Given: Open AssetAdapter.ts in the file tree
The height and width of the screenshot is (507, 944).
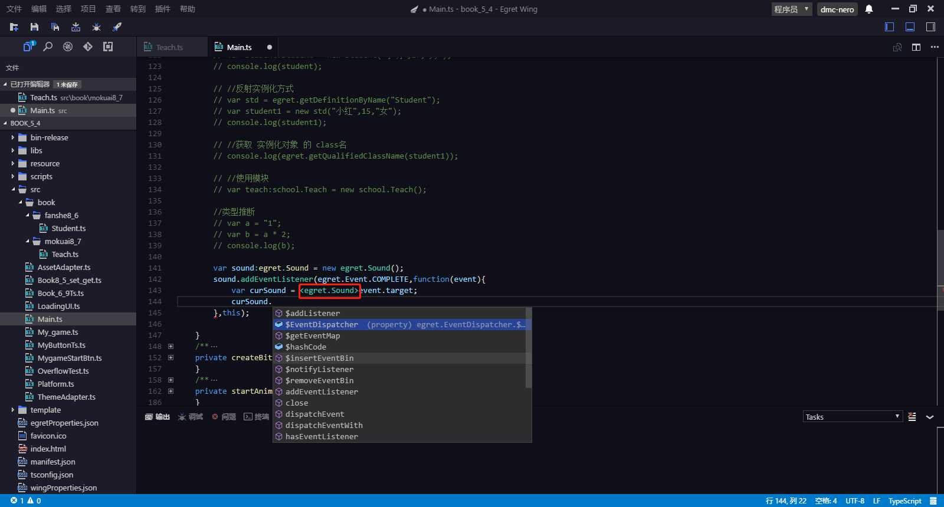Looking at the screenshot, I should tap(64, 267).
